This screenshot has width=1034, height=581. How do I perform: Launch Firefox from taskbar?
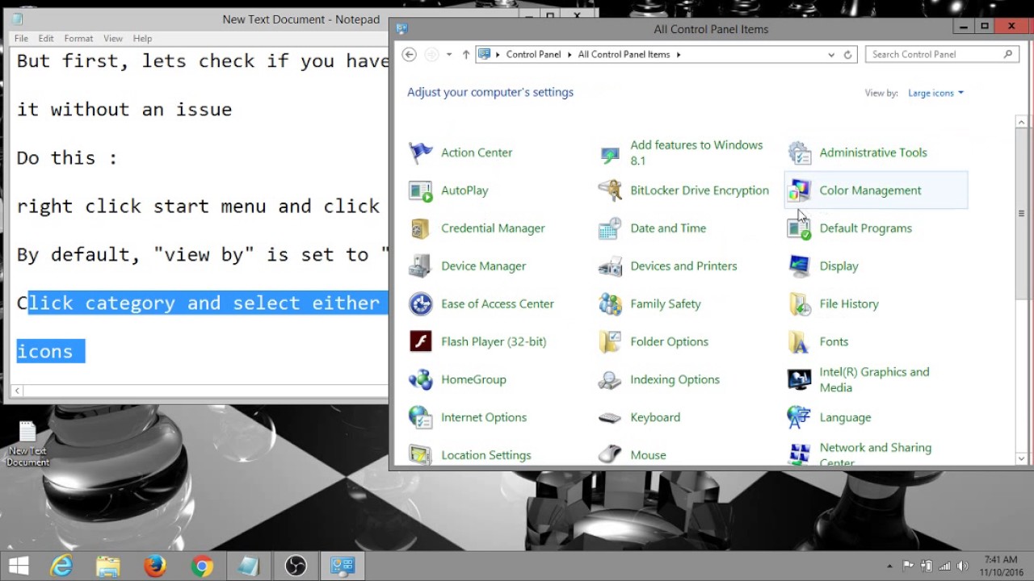click(x=155, y=566)
